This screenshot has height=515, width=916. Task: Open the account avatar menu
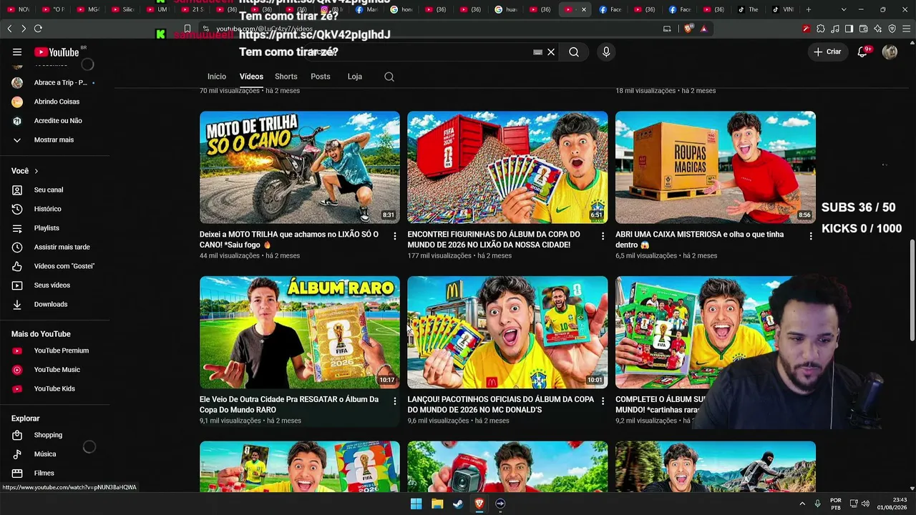(x=890, y=52)
